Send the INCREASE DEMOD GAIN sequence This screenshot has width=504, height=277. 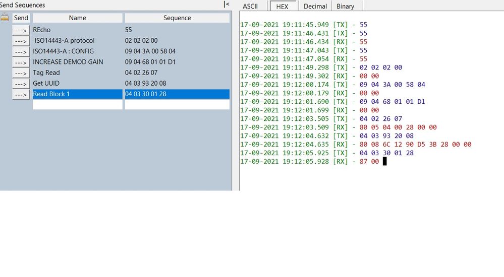point(21,62)
